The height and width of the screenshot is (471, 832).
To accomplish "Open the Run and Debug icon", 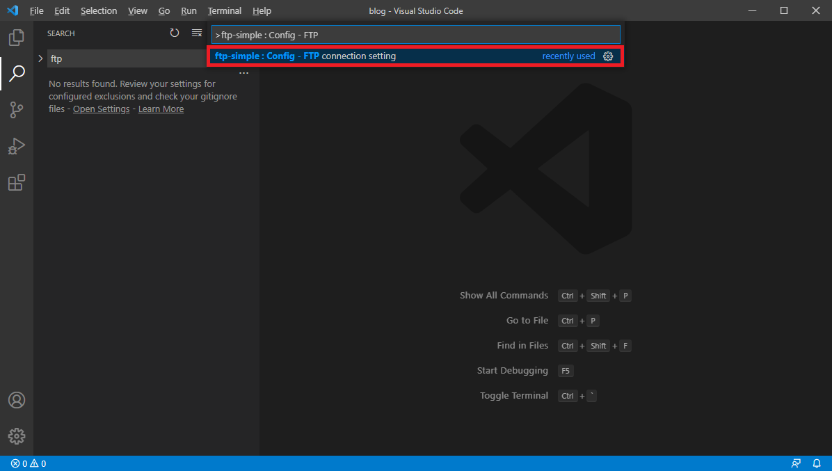I will [x=16, y=145].
